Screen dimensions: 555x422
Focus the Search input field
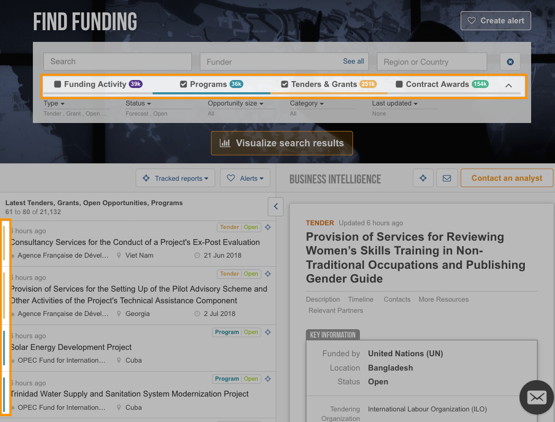[118, 61]
